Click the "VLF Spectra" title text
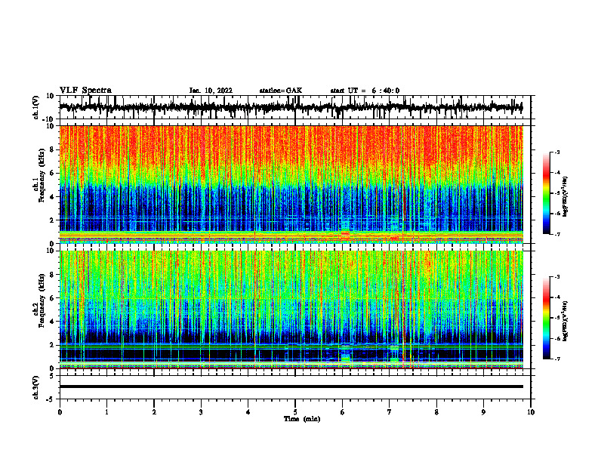The width and height of the screenshot is (598, 462). point(85,91)
